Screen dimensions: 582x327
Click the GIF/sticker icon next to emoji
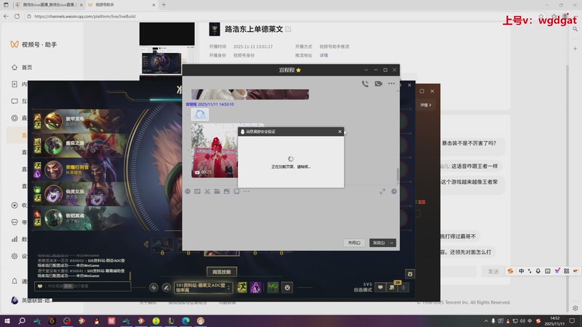pyautogui.click(x=197, y=191)
